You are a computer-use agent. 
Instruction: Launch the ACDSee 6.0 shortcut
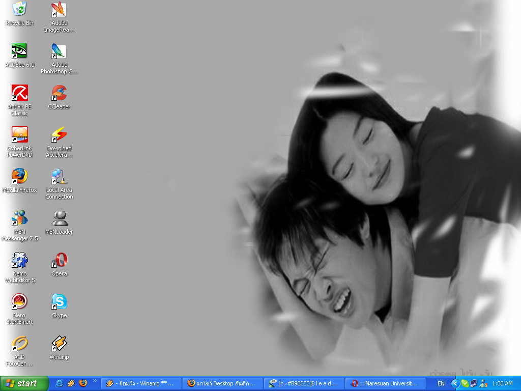pyautogui.click(x=20, y=55)
